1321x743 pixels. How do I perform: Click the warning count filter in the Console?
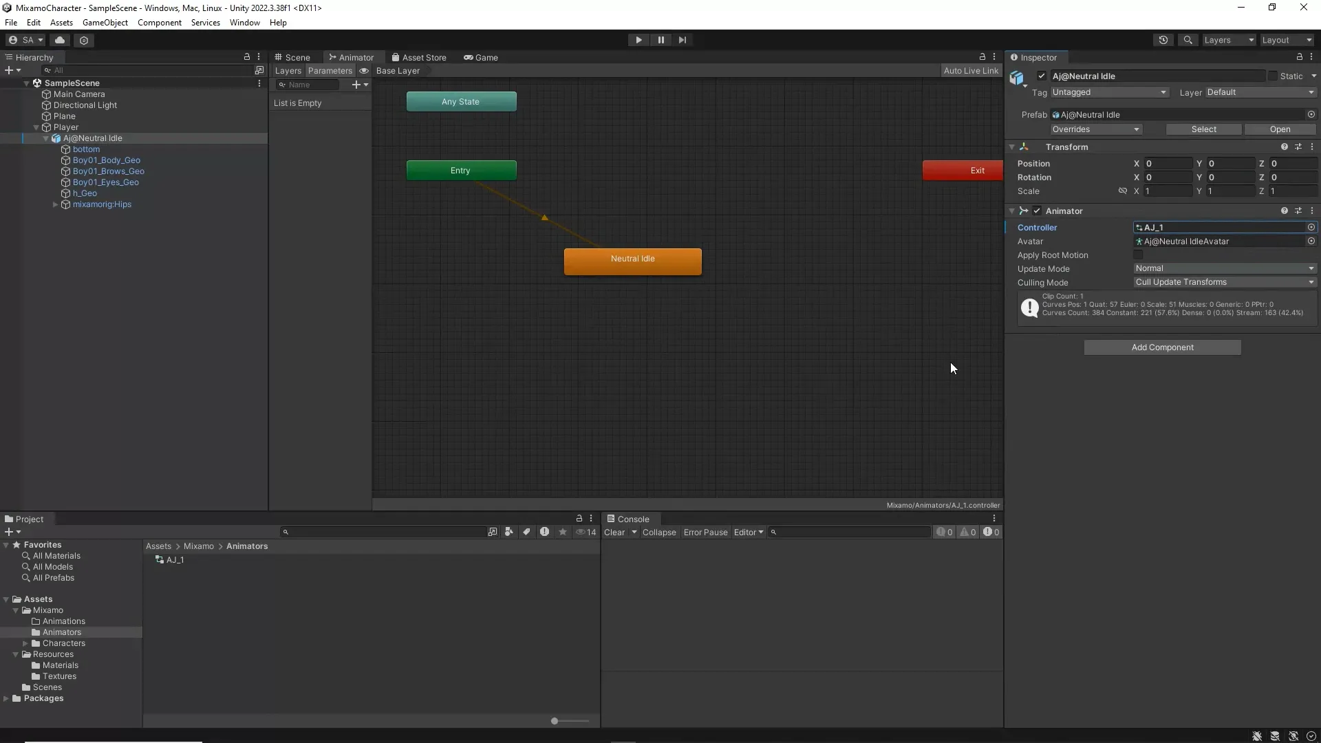click(x=967, y=532)
